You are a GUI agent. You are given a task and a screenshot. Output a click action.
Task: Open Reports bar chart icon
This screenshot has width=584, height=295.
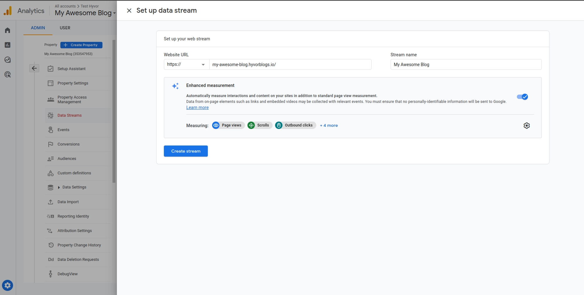[x=8, y=45]
